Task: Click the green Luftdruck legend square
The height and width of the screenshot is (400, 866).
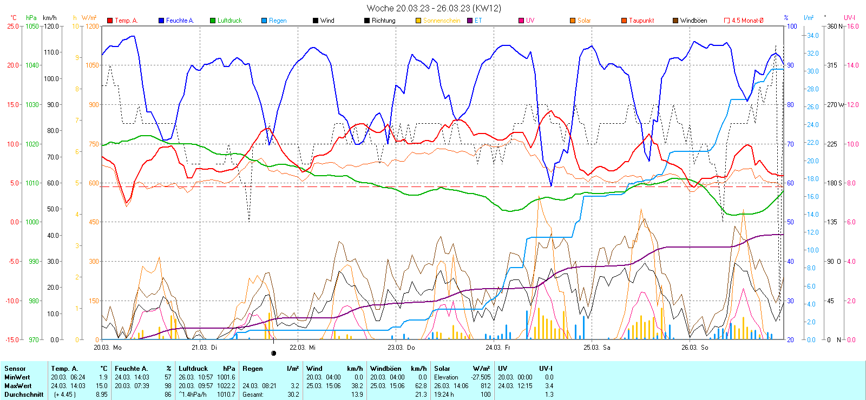Action: [213, 21]
